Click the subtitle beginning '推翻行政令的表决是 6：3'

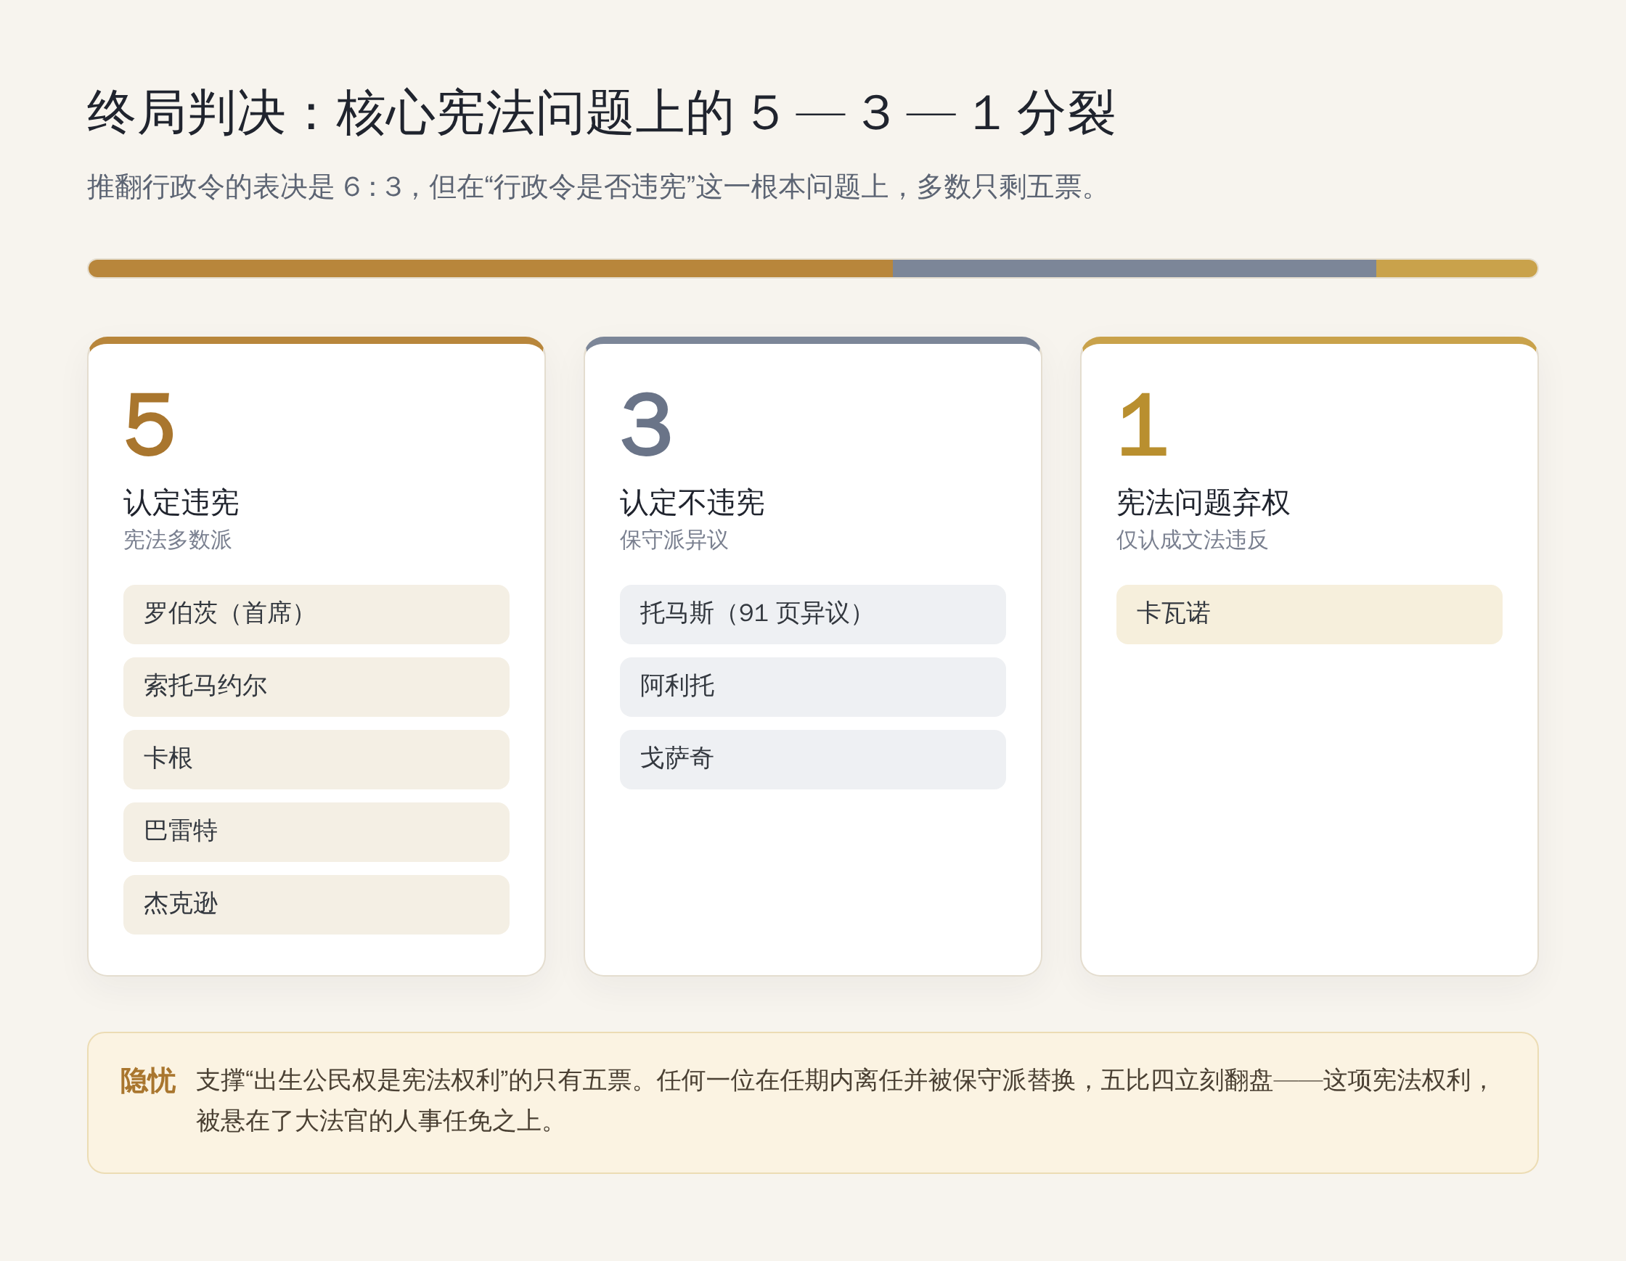pos(592,186)
